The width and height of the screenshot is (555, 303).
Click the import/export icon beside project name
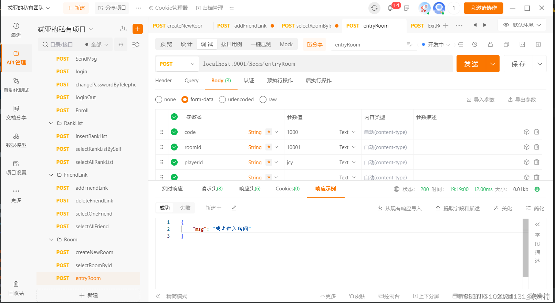(x=123, y=29)
